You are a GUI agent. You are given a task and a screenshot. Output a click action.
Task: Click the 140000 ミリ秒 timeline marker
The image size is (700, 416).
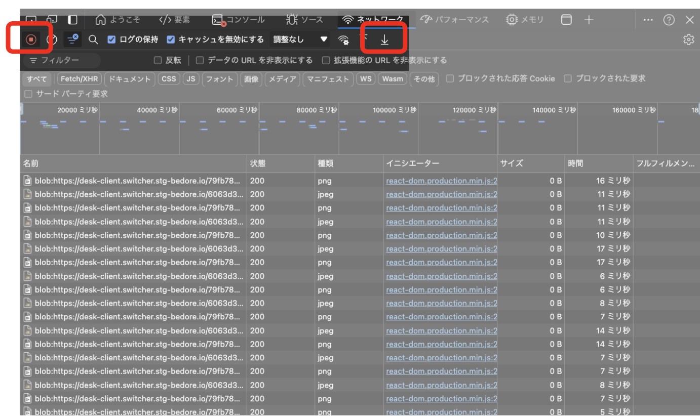click(x=554, y=110)
